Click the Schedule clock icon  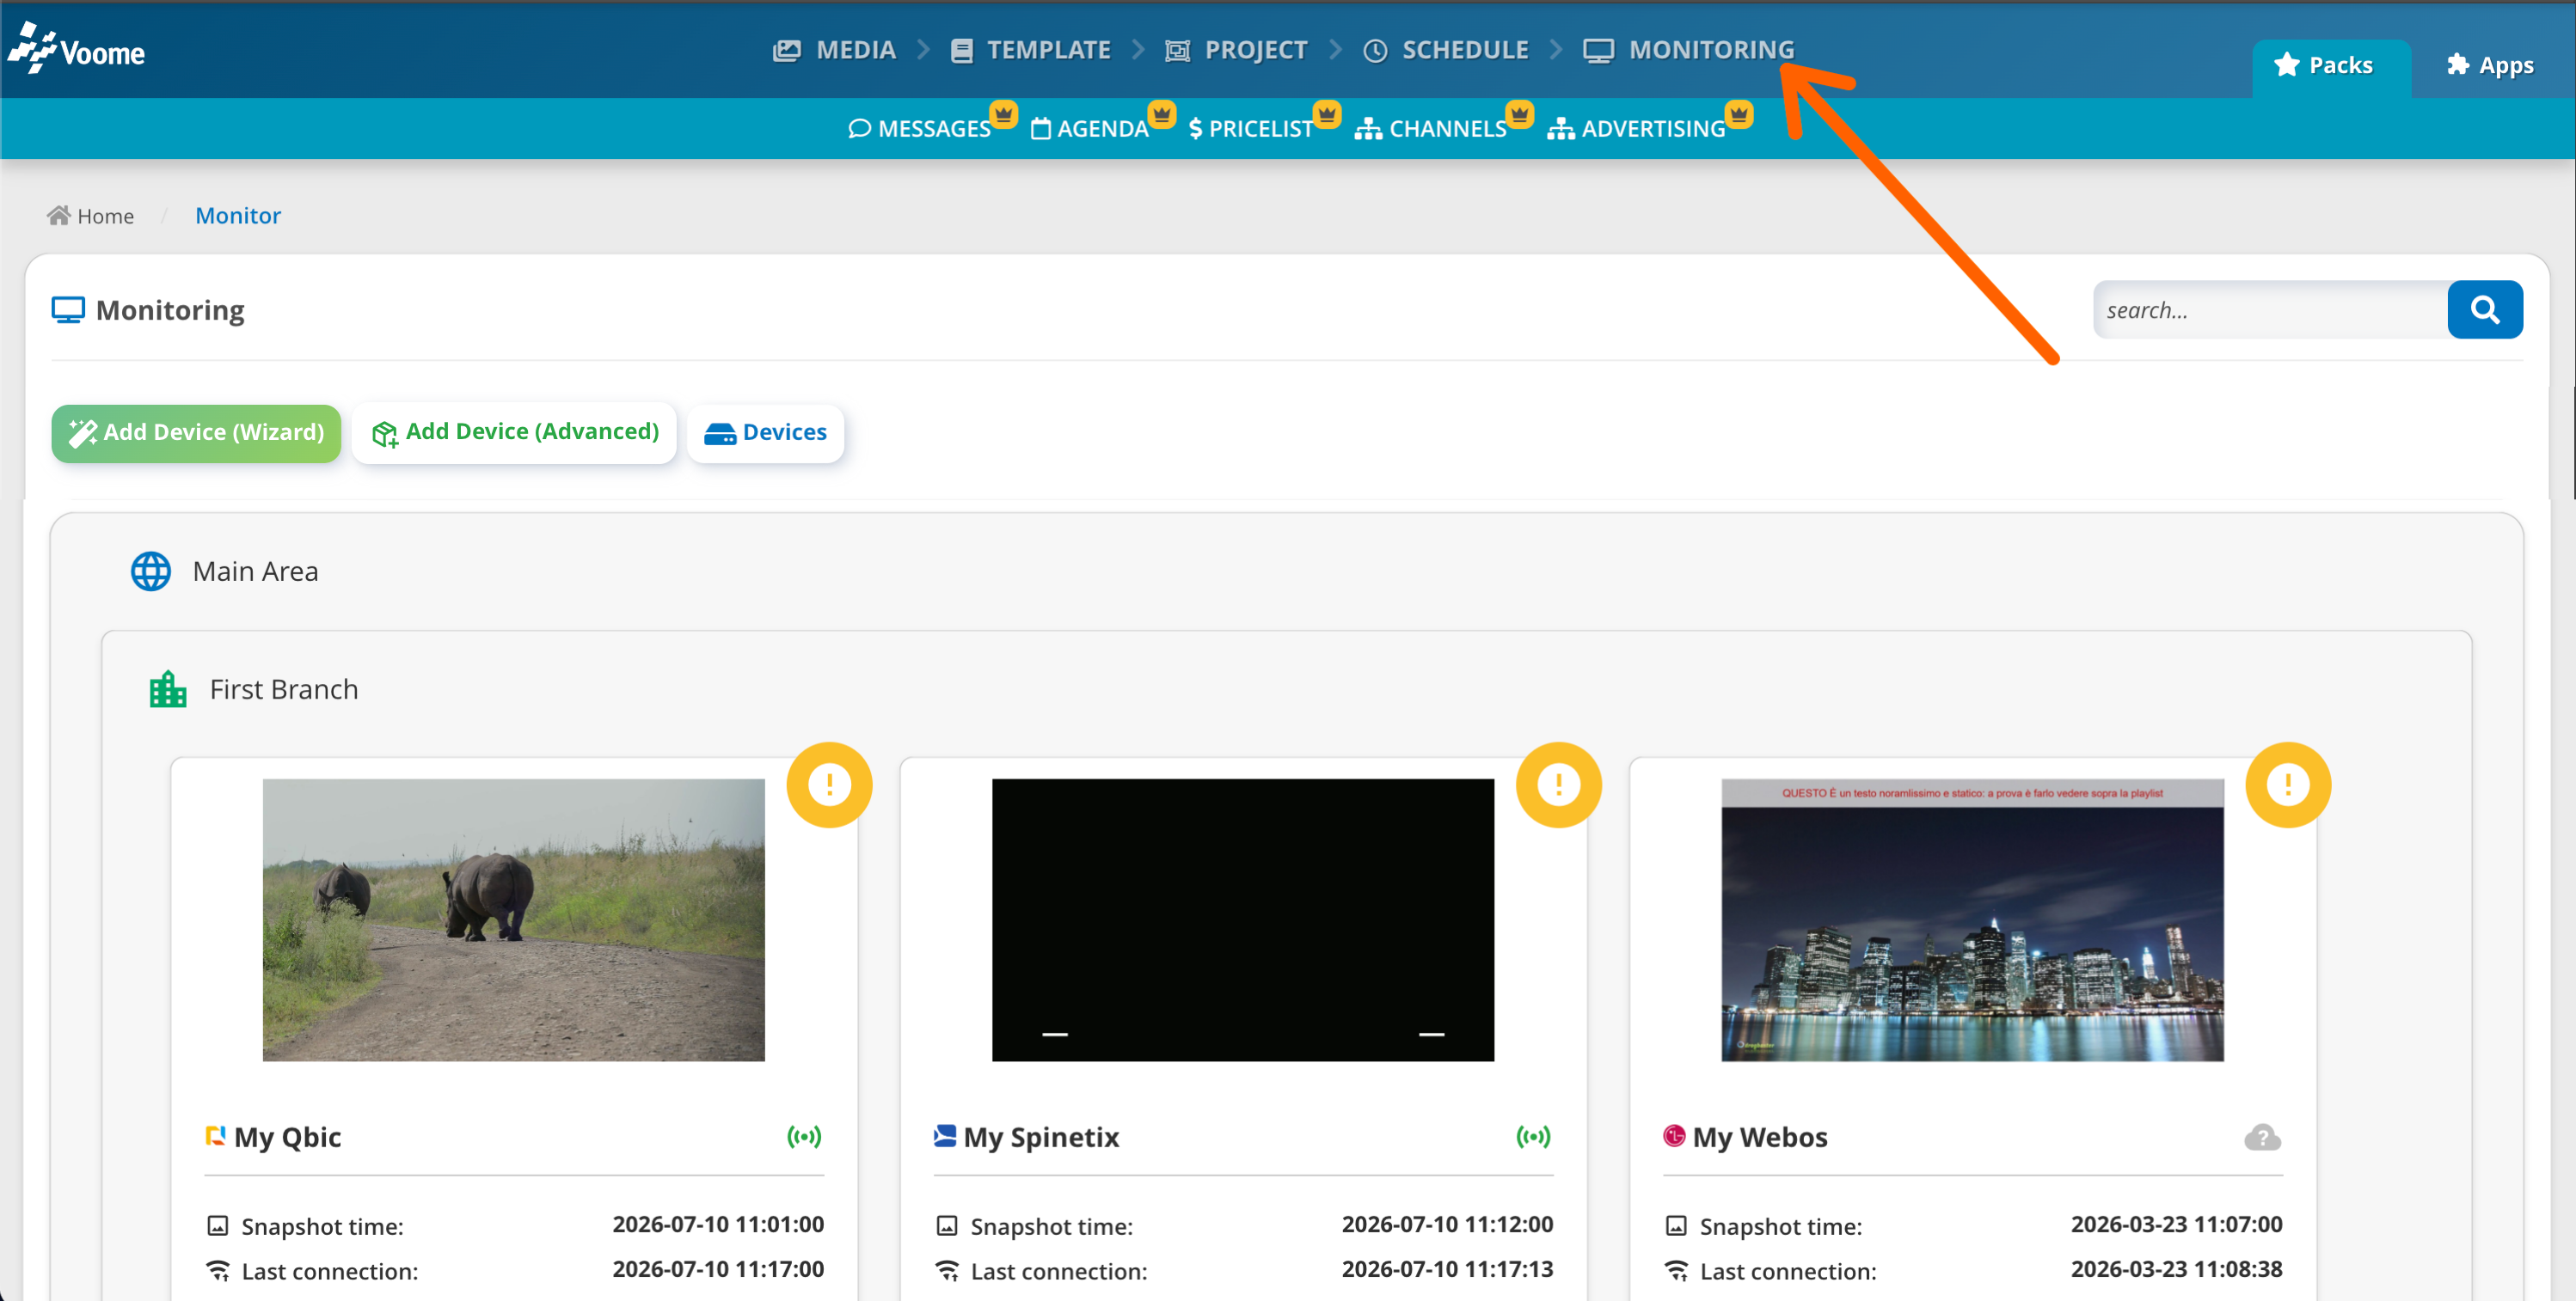click(x=1375, y=51)
